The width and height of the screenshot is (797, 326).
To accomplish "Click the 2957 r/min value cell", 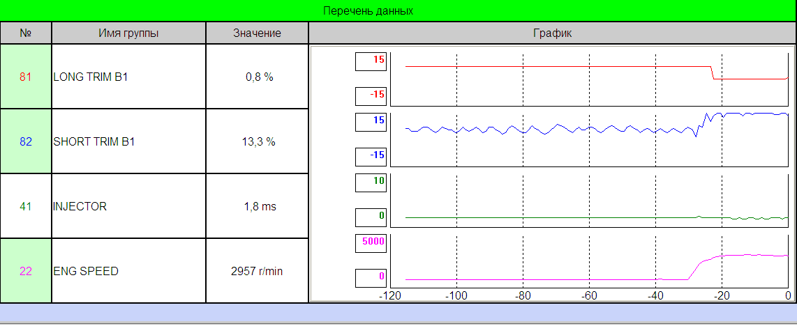I will 258,271.
